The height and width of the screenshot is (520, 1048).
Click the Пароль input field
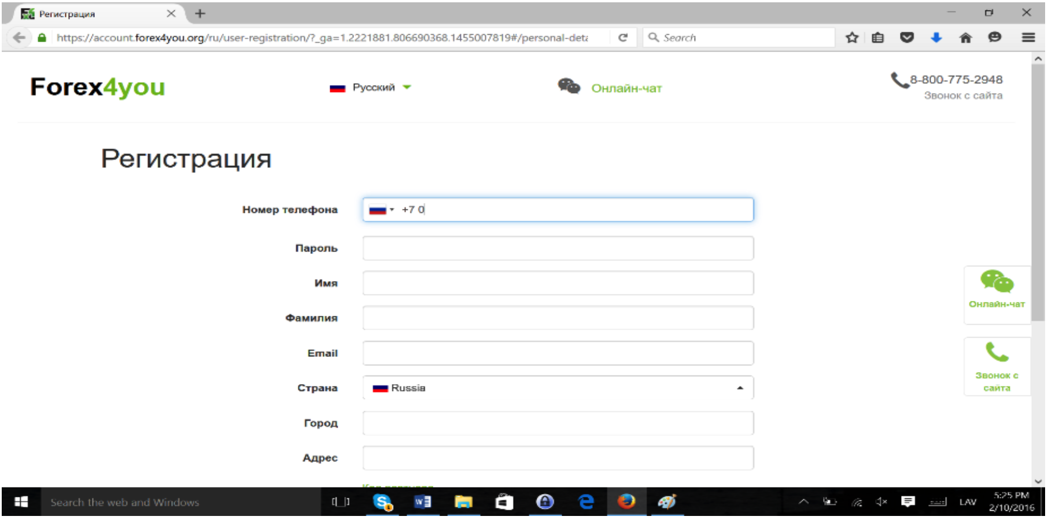pyautogui.click(x=558, y=249)
